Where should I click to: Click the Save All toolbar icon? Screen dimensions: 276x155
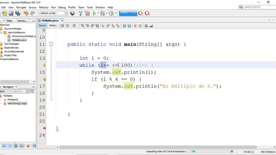18,13
